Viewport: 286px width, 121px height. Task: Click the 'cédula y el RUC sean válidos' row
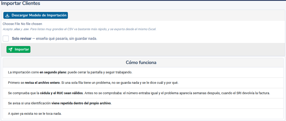coord(143,93)
